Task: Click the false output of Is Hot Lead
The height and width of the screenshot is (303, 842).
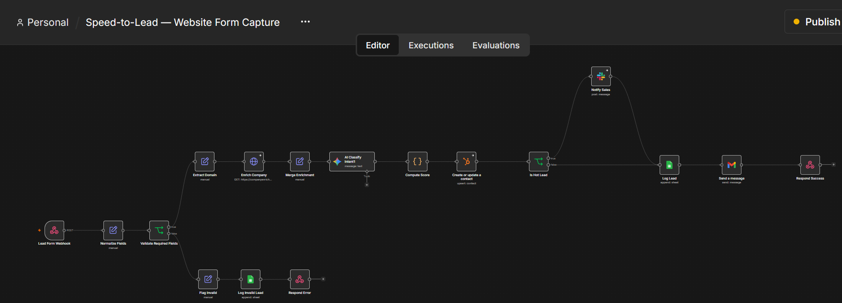Action: 549,165
